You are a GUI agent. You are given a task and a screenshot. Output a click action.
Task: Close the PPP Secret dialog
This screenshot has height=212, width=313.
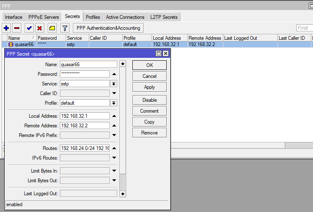pos(166,54)
